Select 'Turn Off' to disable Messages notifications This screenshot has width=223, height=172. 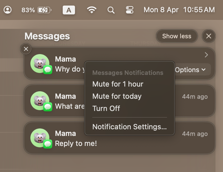(106, 108)
